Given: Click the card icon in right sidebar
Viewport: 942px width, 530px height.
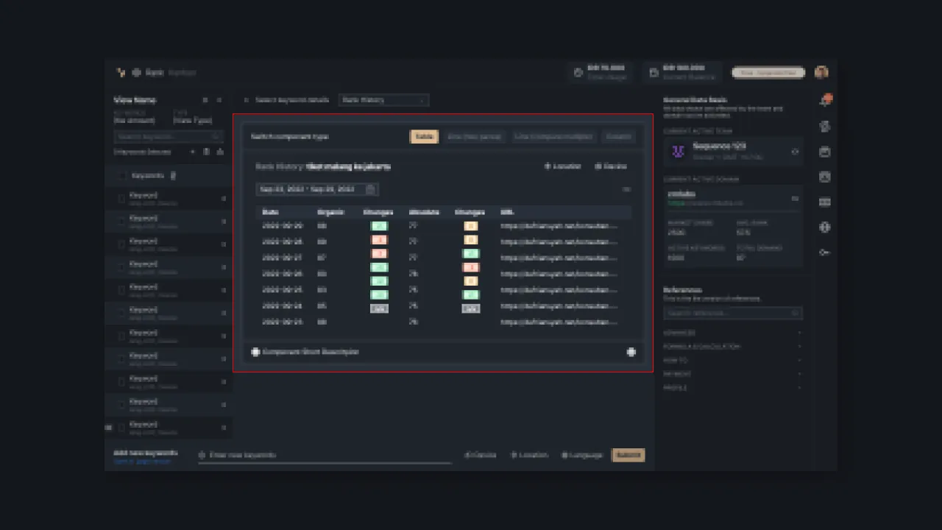Looking at the screenshot, I should pyautogui.click(x=825, y=202).
